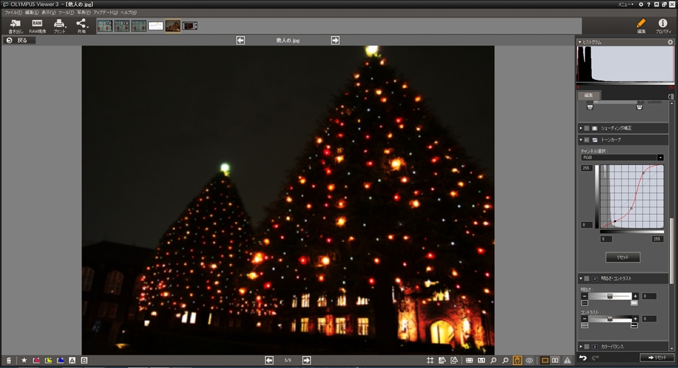Enable the シェーディング補正 checkbox
The image size is (678, 368).
pyautogui.click(x=587, y=128)
